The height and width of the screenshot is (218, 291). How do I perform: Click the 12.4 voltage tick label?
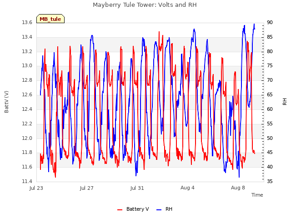(27, 109)
